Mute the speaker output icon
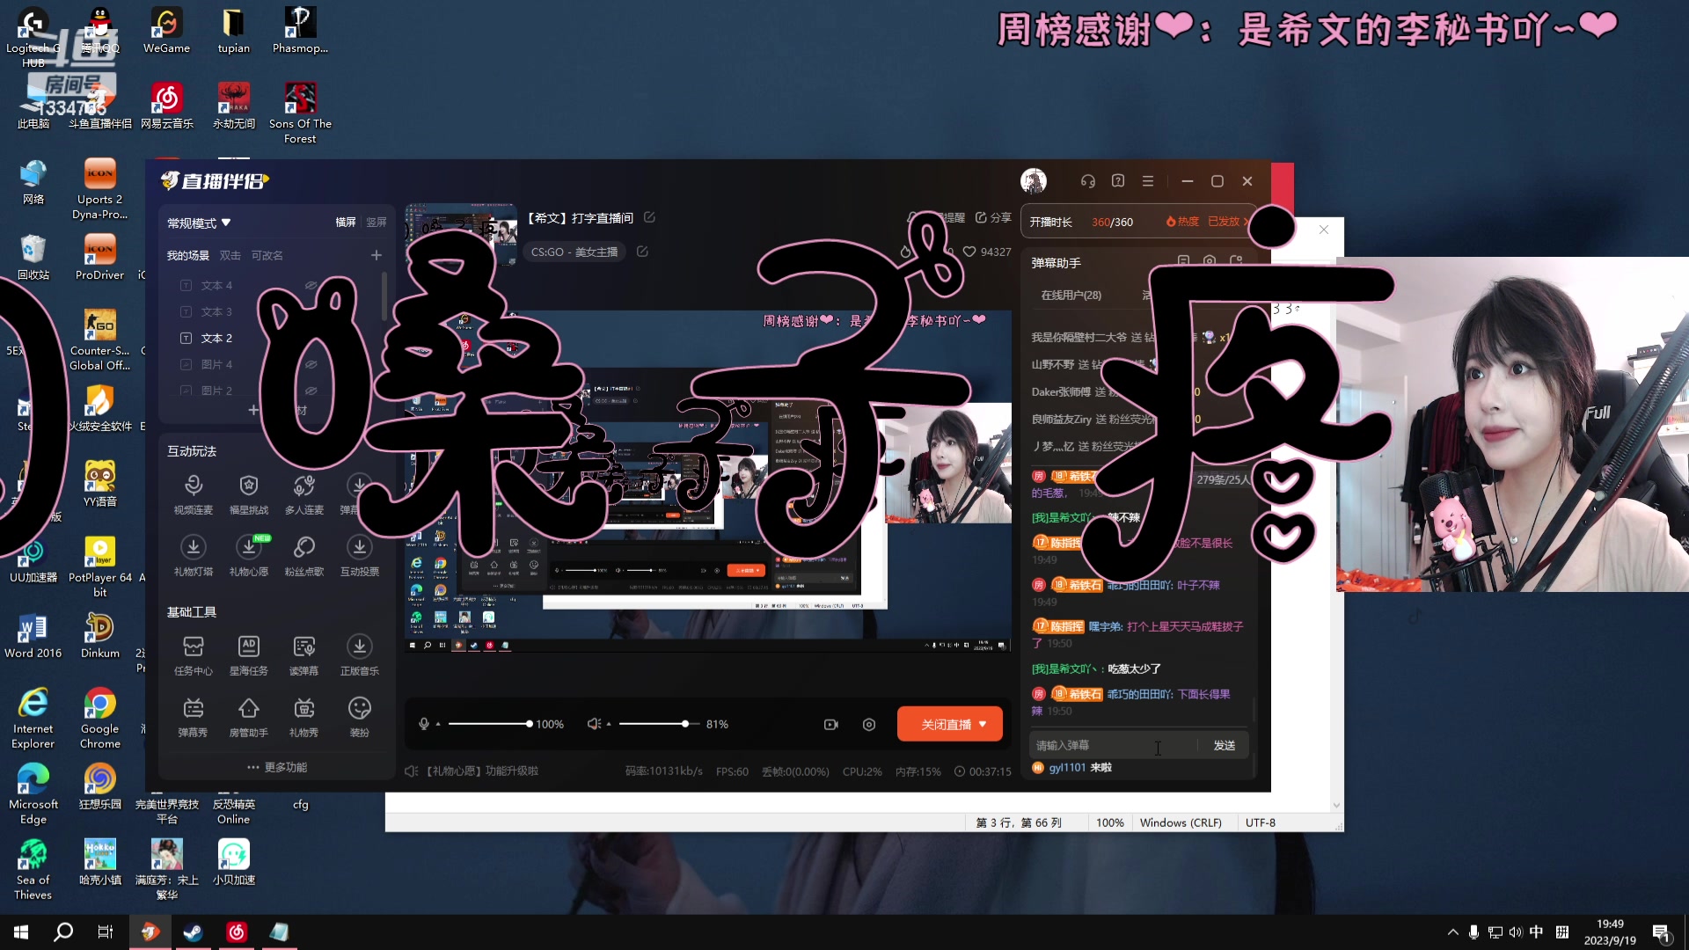The image size is (1689, 950). (594, 724)
